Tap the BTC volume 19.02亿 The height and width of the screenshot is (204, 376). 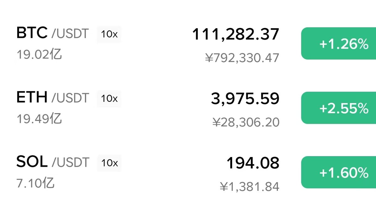tap(39, 55)
